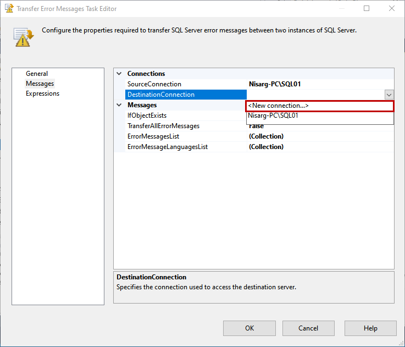Click the ErrorMessageLanguagesList collection value
405x347 pixels.
tap(267, 147)
